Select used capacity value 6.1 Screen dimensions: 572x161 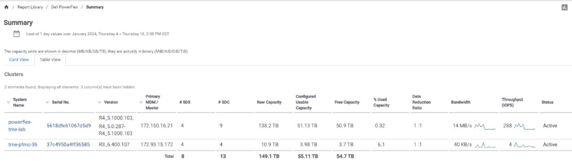(x=381, y=145)
